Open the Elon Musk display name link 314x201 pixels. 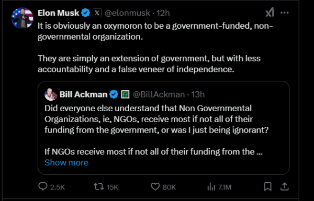point(59,13)
